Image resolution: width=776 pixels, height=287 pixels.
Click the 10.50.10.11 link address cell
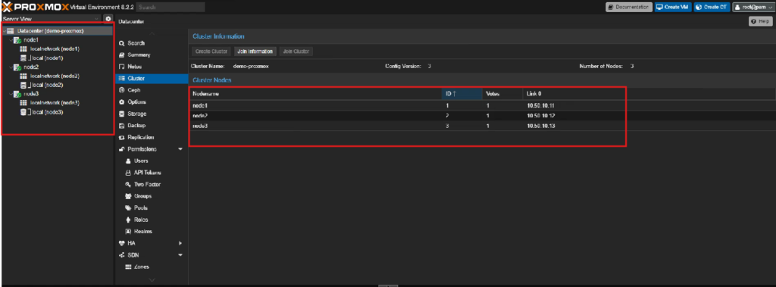click(541, 105)
